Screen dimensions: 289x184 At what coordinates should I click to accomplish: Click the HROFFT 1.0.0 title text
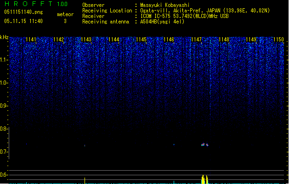click(36, 4)
